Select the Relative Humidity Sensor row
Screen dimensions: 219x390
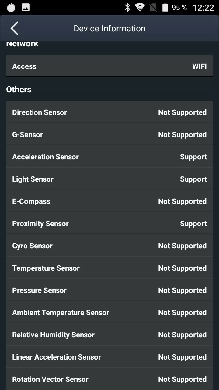pyautogui.click(x=109, y=335)
